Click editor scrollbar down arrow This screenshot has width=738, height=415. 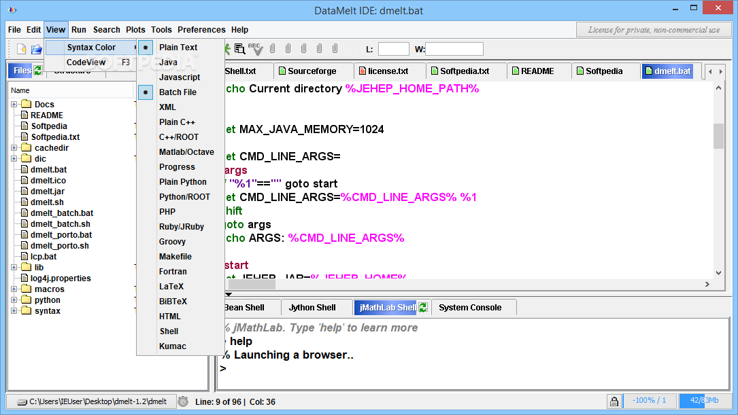pos(718,273)
